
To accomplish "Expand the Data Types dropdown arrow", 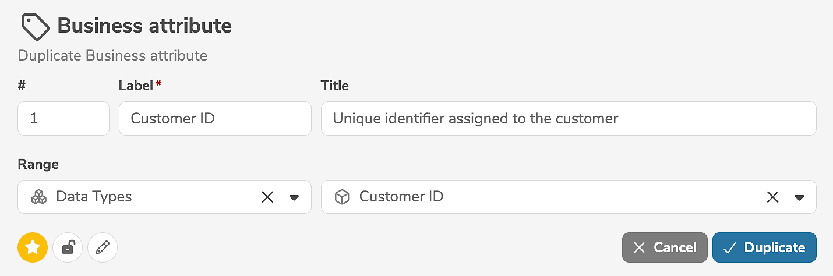I will click(x=294, y=197).
